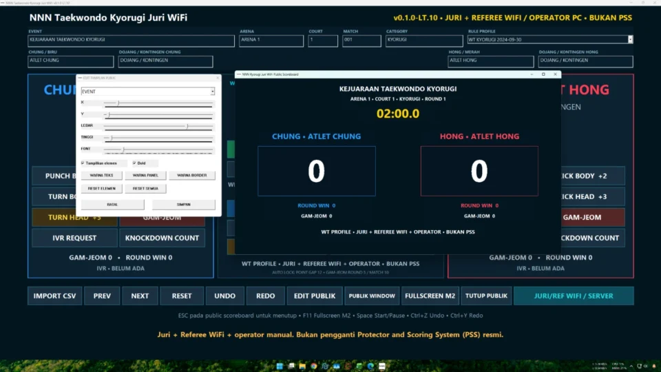The height and width of the screenshot is (372, 661).
Task: Expand the Rule Profile WT KYORUGI dropdown arrow
Action: (630, 40)
